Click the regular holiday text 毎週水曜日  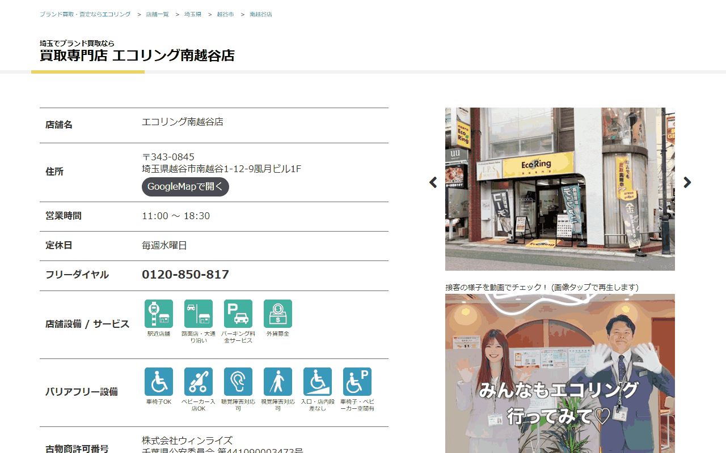[164, 245]
